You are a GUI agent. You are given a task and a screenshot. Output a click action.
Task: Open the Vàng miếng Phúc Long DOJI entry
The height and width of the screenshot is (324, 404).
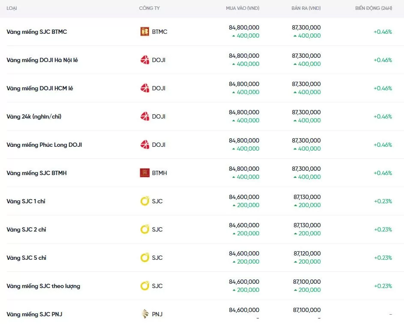[x=44, y=145]
